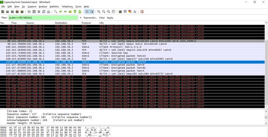Toggle auto scroll in live capture
This screenshot has width=268, height=137.
click(92, 12)
